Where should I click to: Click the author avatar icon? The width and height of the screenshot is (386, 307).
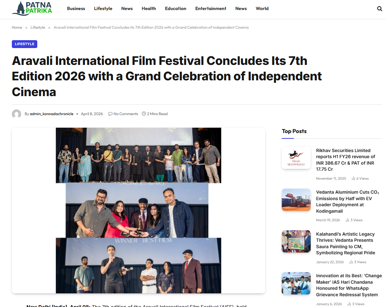[x=16, y=114]
